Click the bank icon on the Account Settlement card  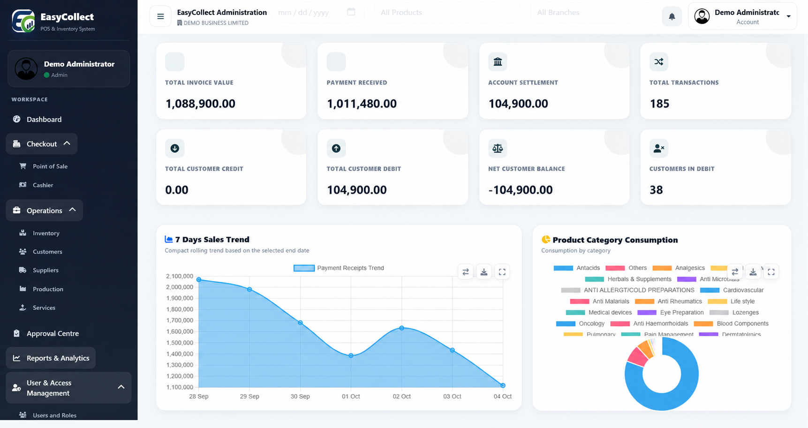498,62
